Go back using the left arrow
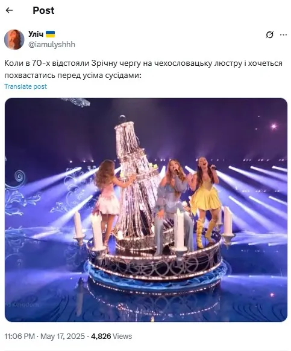The image size is (291, 351). 9,10
